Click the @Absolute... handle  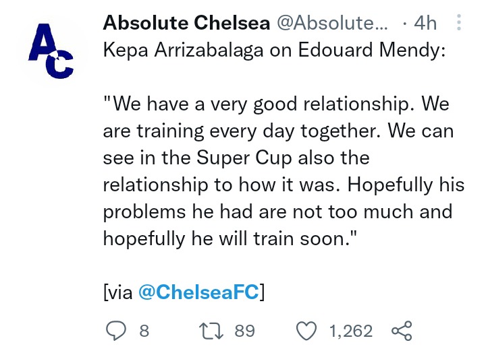tap(332, 23)
